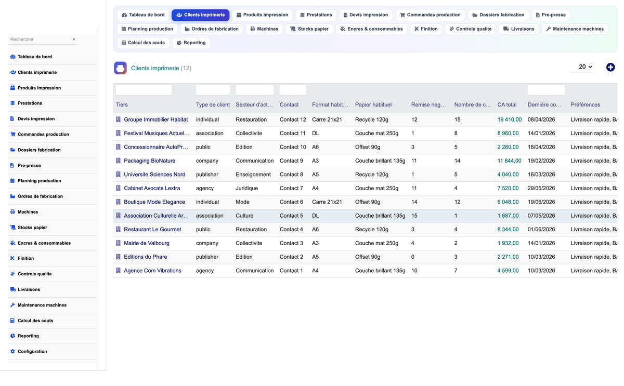Open Universite Sciences Nord client link
624x386 pixels.
click(x=154, y=175)
